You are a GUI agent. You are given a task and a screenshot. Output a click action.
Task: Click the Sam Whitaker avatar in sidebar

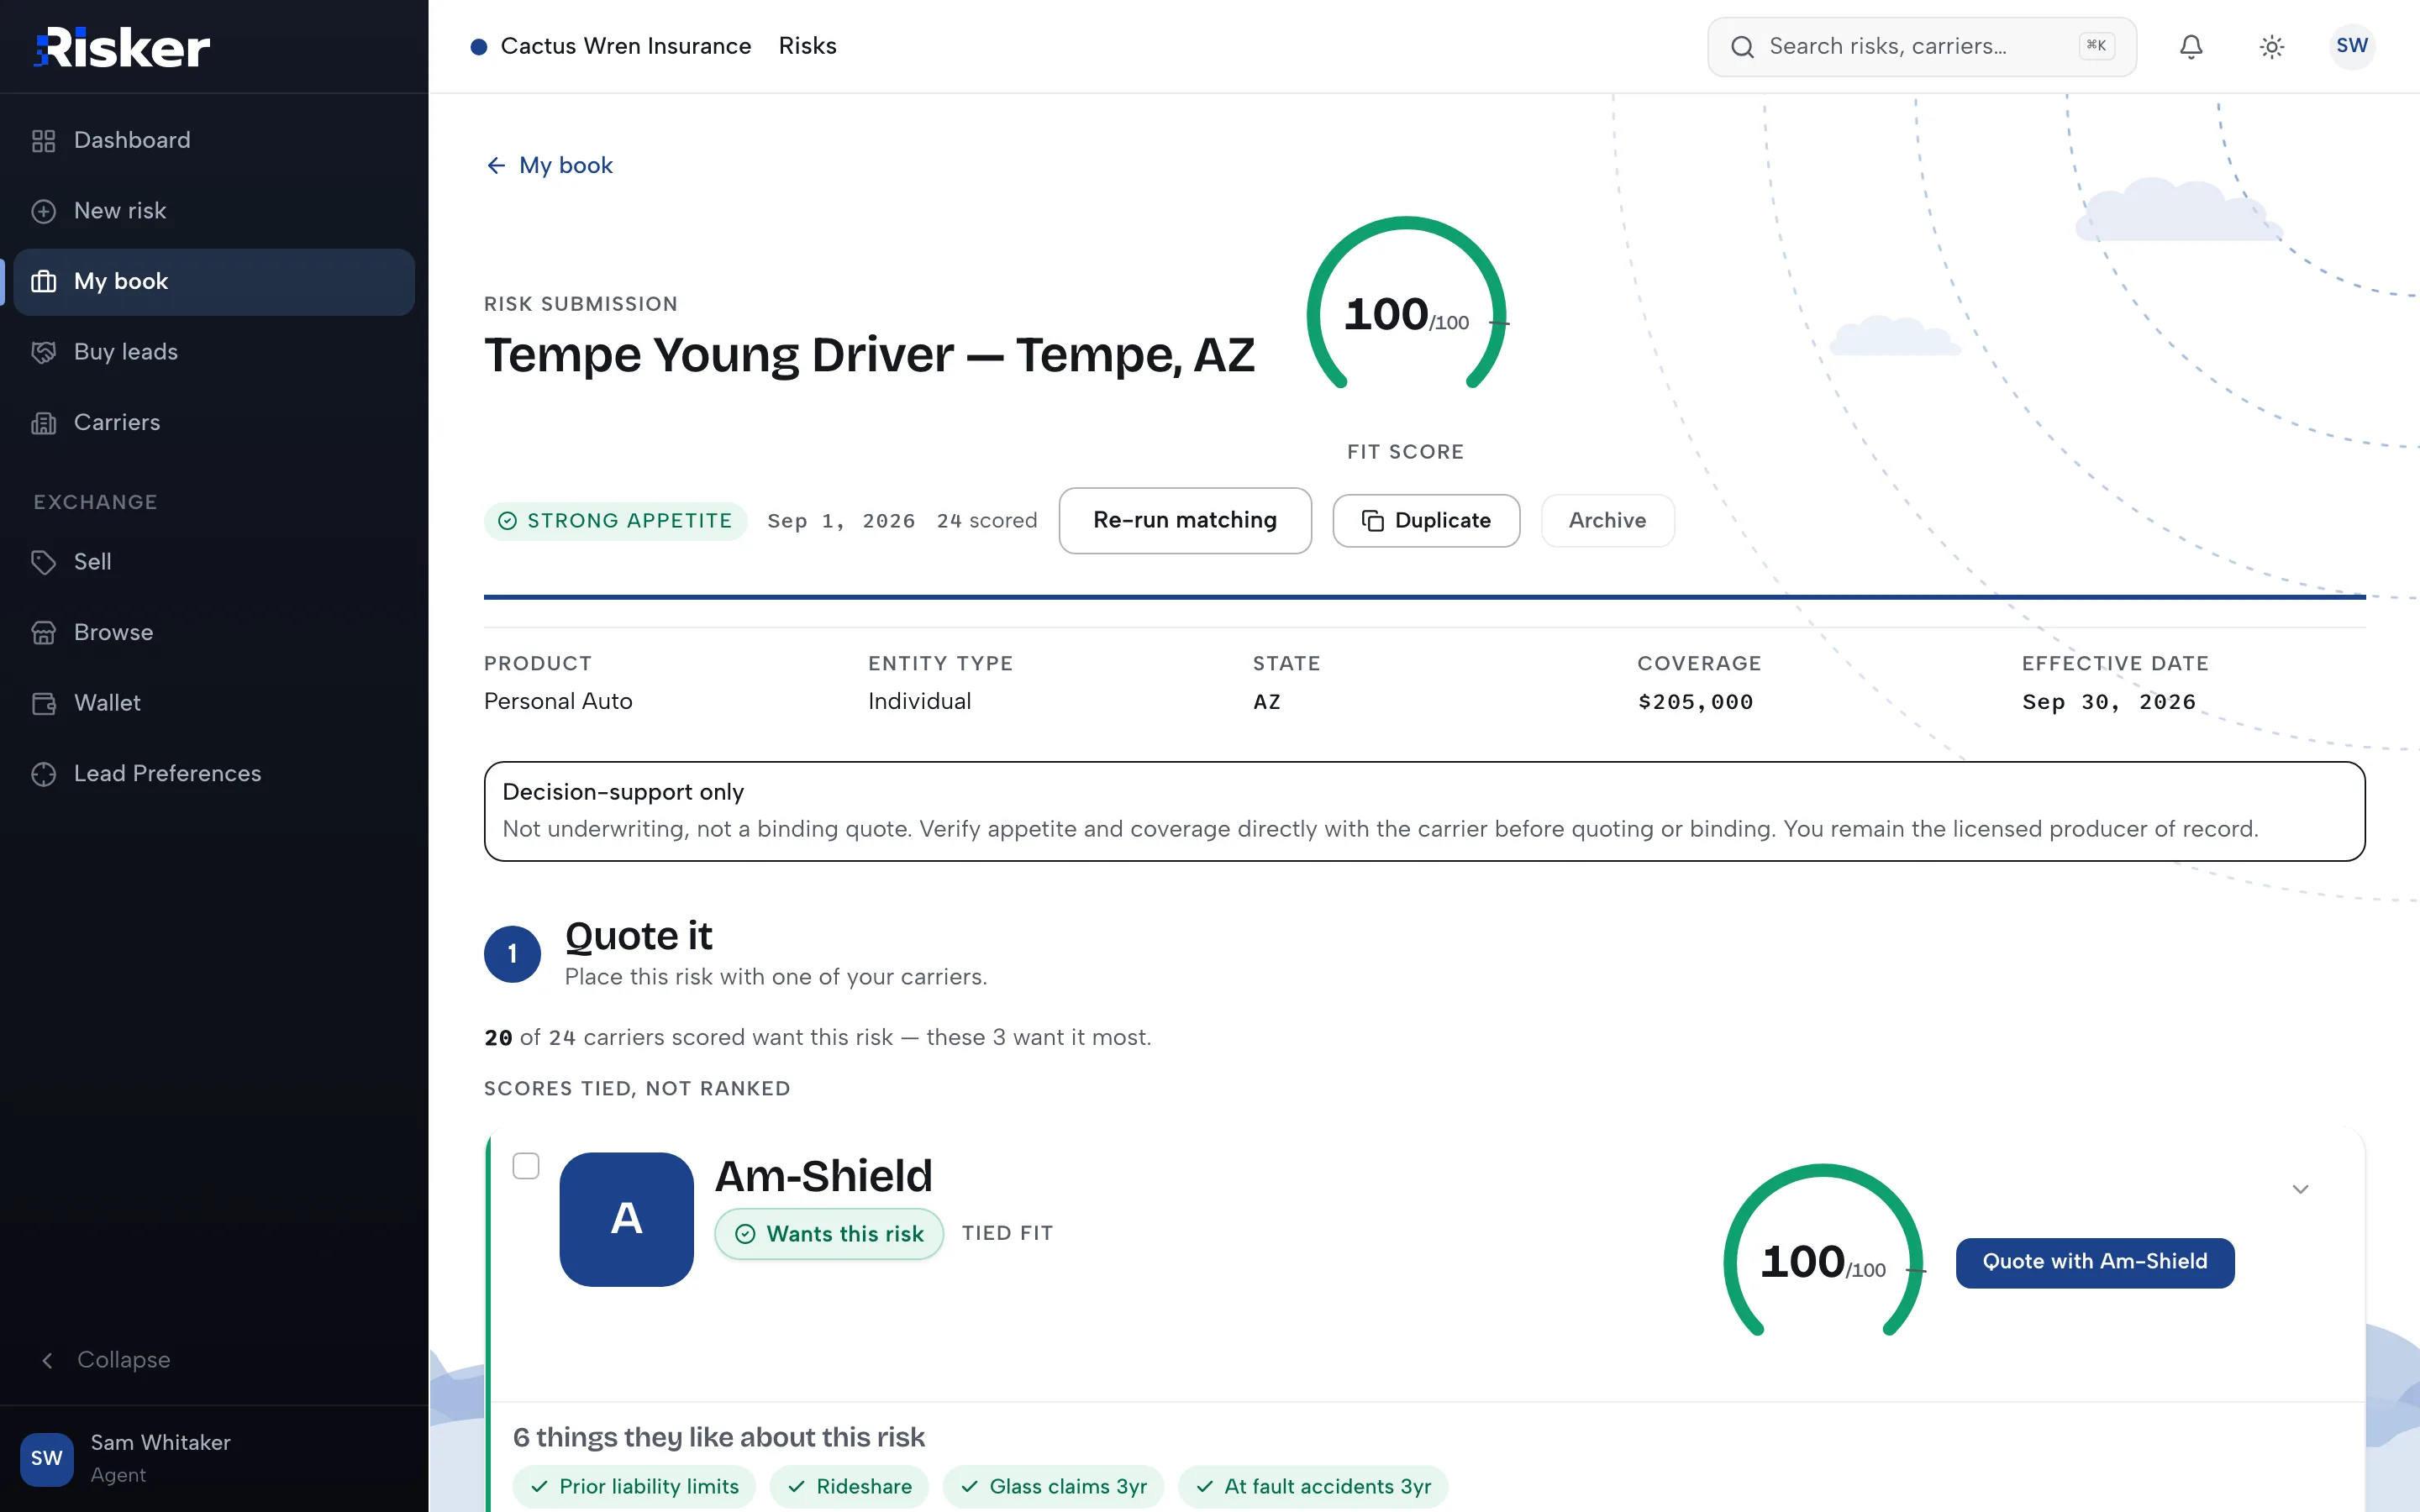[x=47, y=1458]
